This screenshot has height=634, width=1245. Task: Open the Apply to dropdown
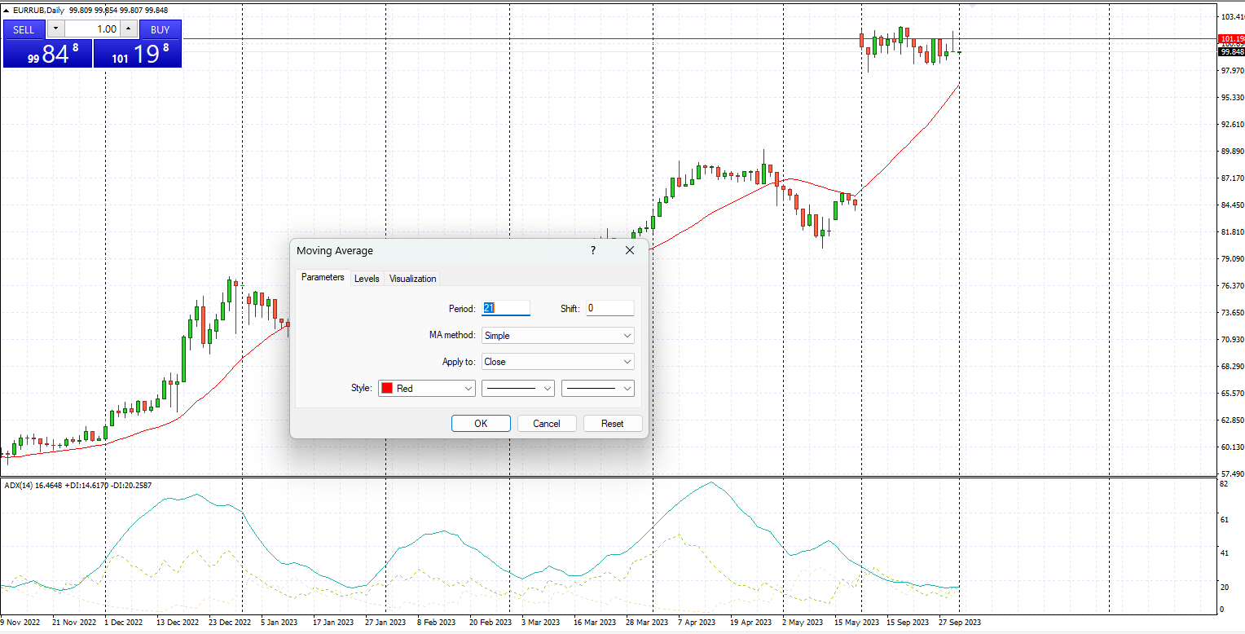click(x=557, y=362)
